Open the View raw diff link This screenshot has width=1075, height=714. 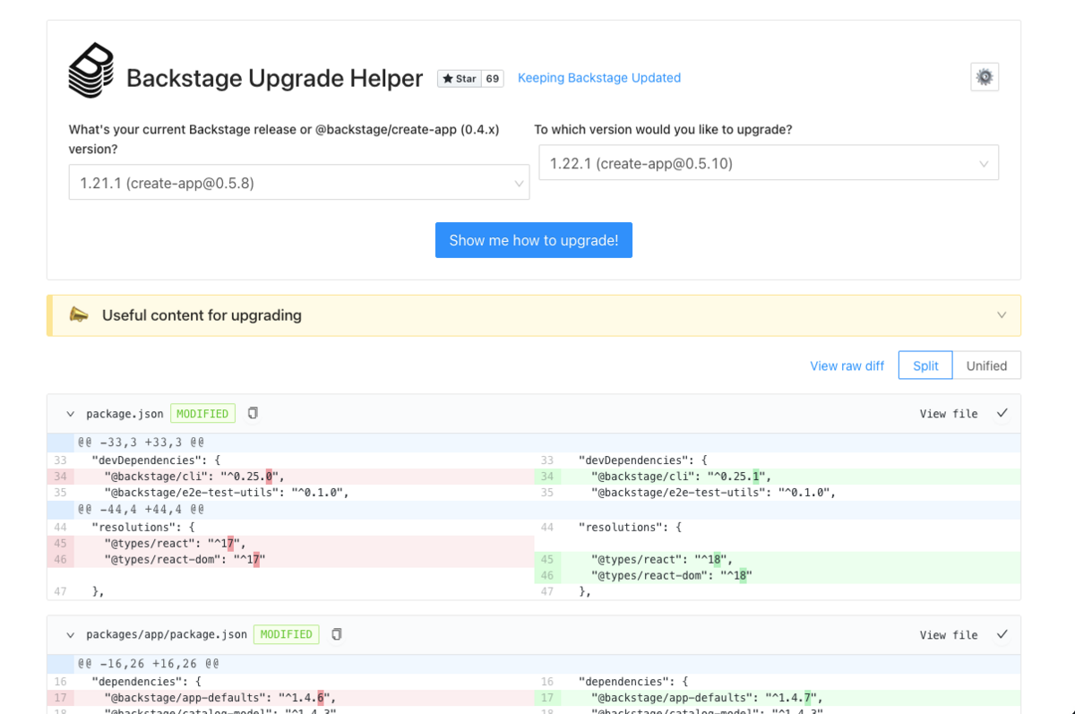[847, 366]
